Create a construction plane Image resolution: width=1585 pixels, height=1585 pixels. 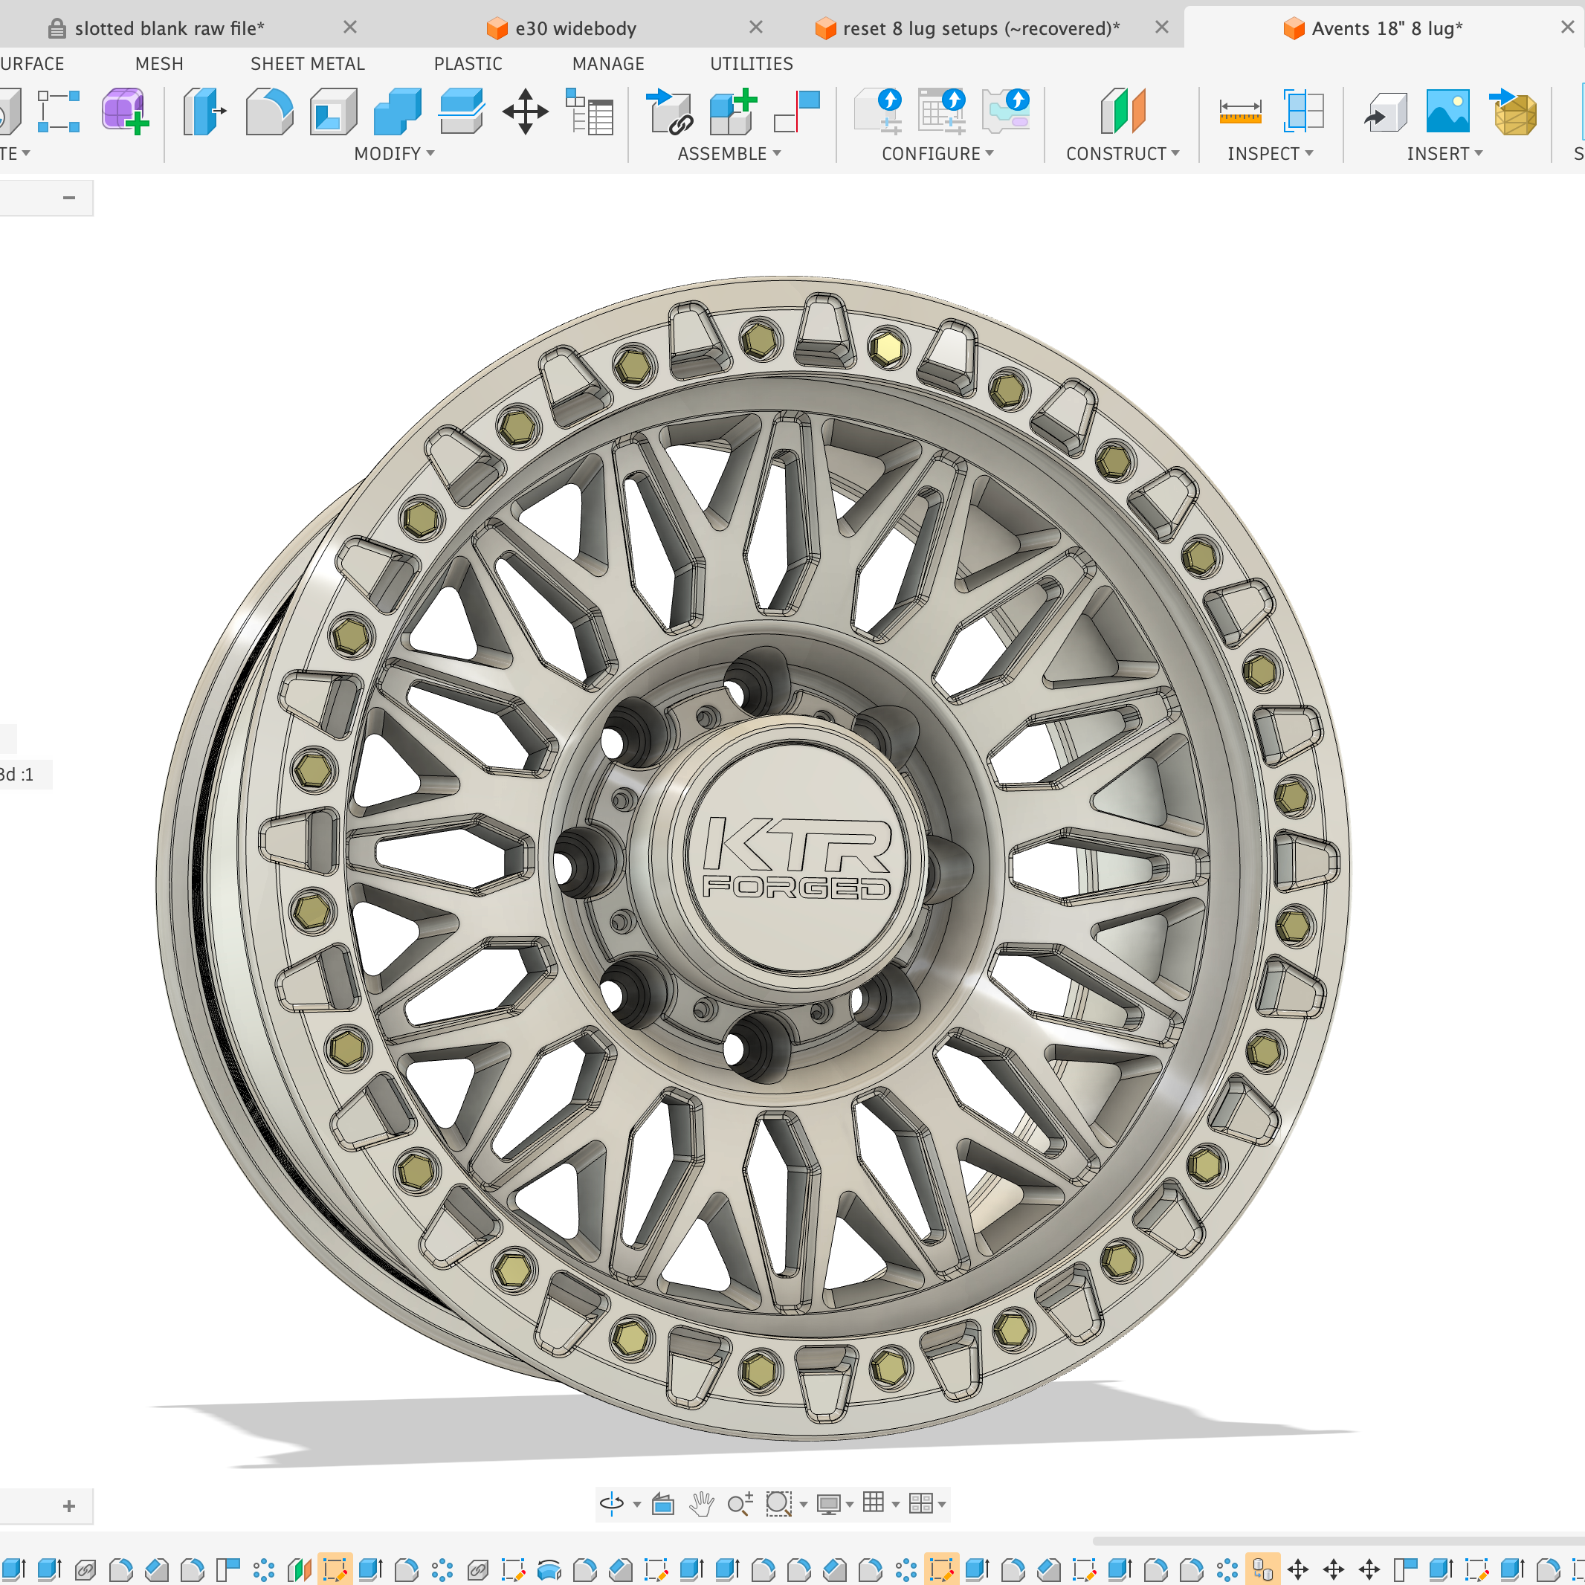[1123, 111]
